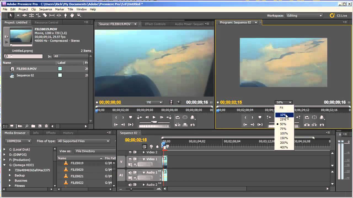The image size is (353, 198).
Task: Click Set In Point in Source monitor
Action: pyautogui.click(x=116, y=117)
